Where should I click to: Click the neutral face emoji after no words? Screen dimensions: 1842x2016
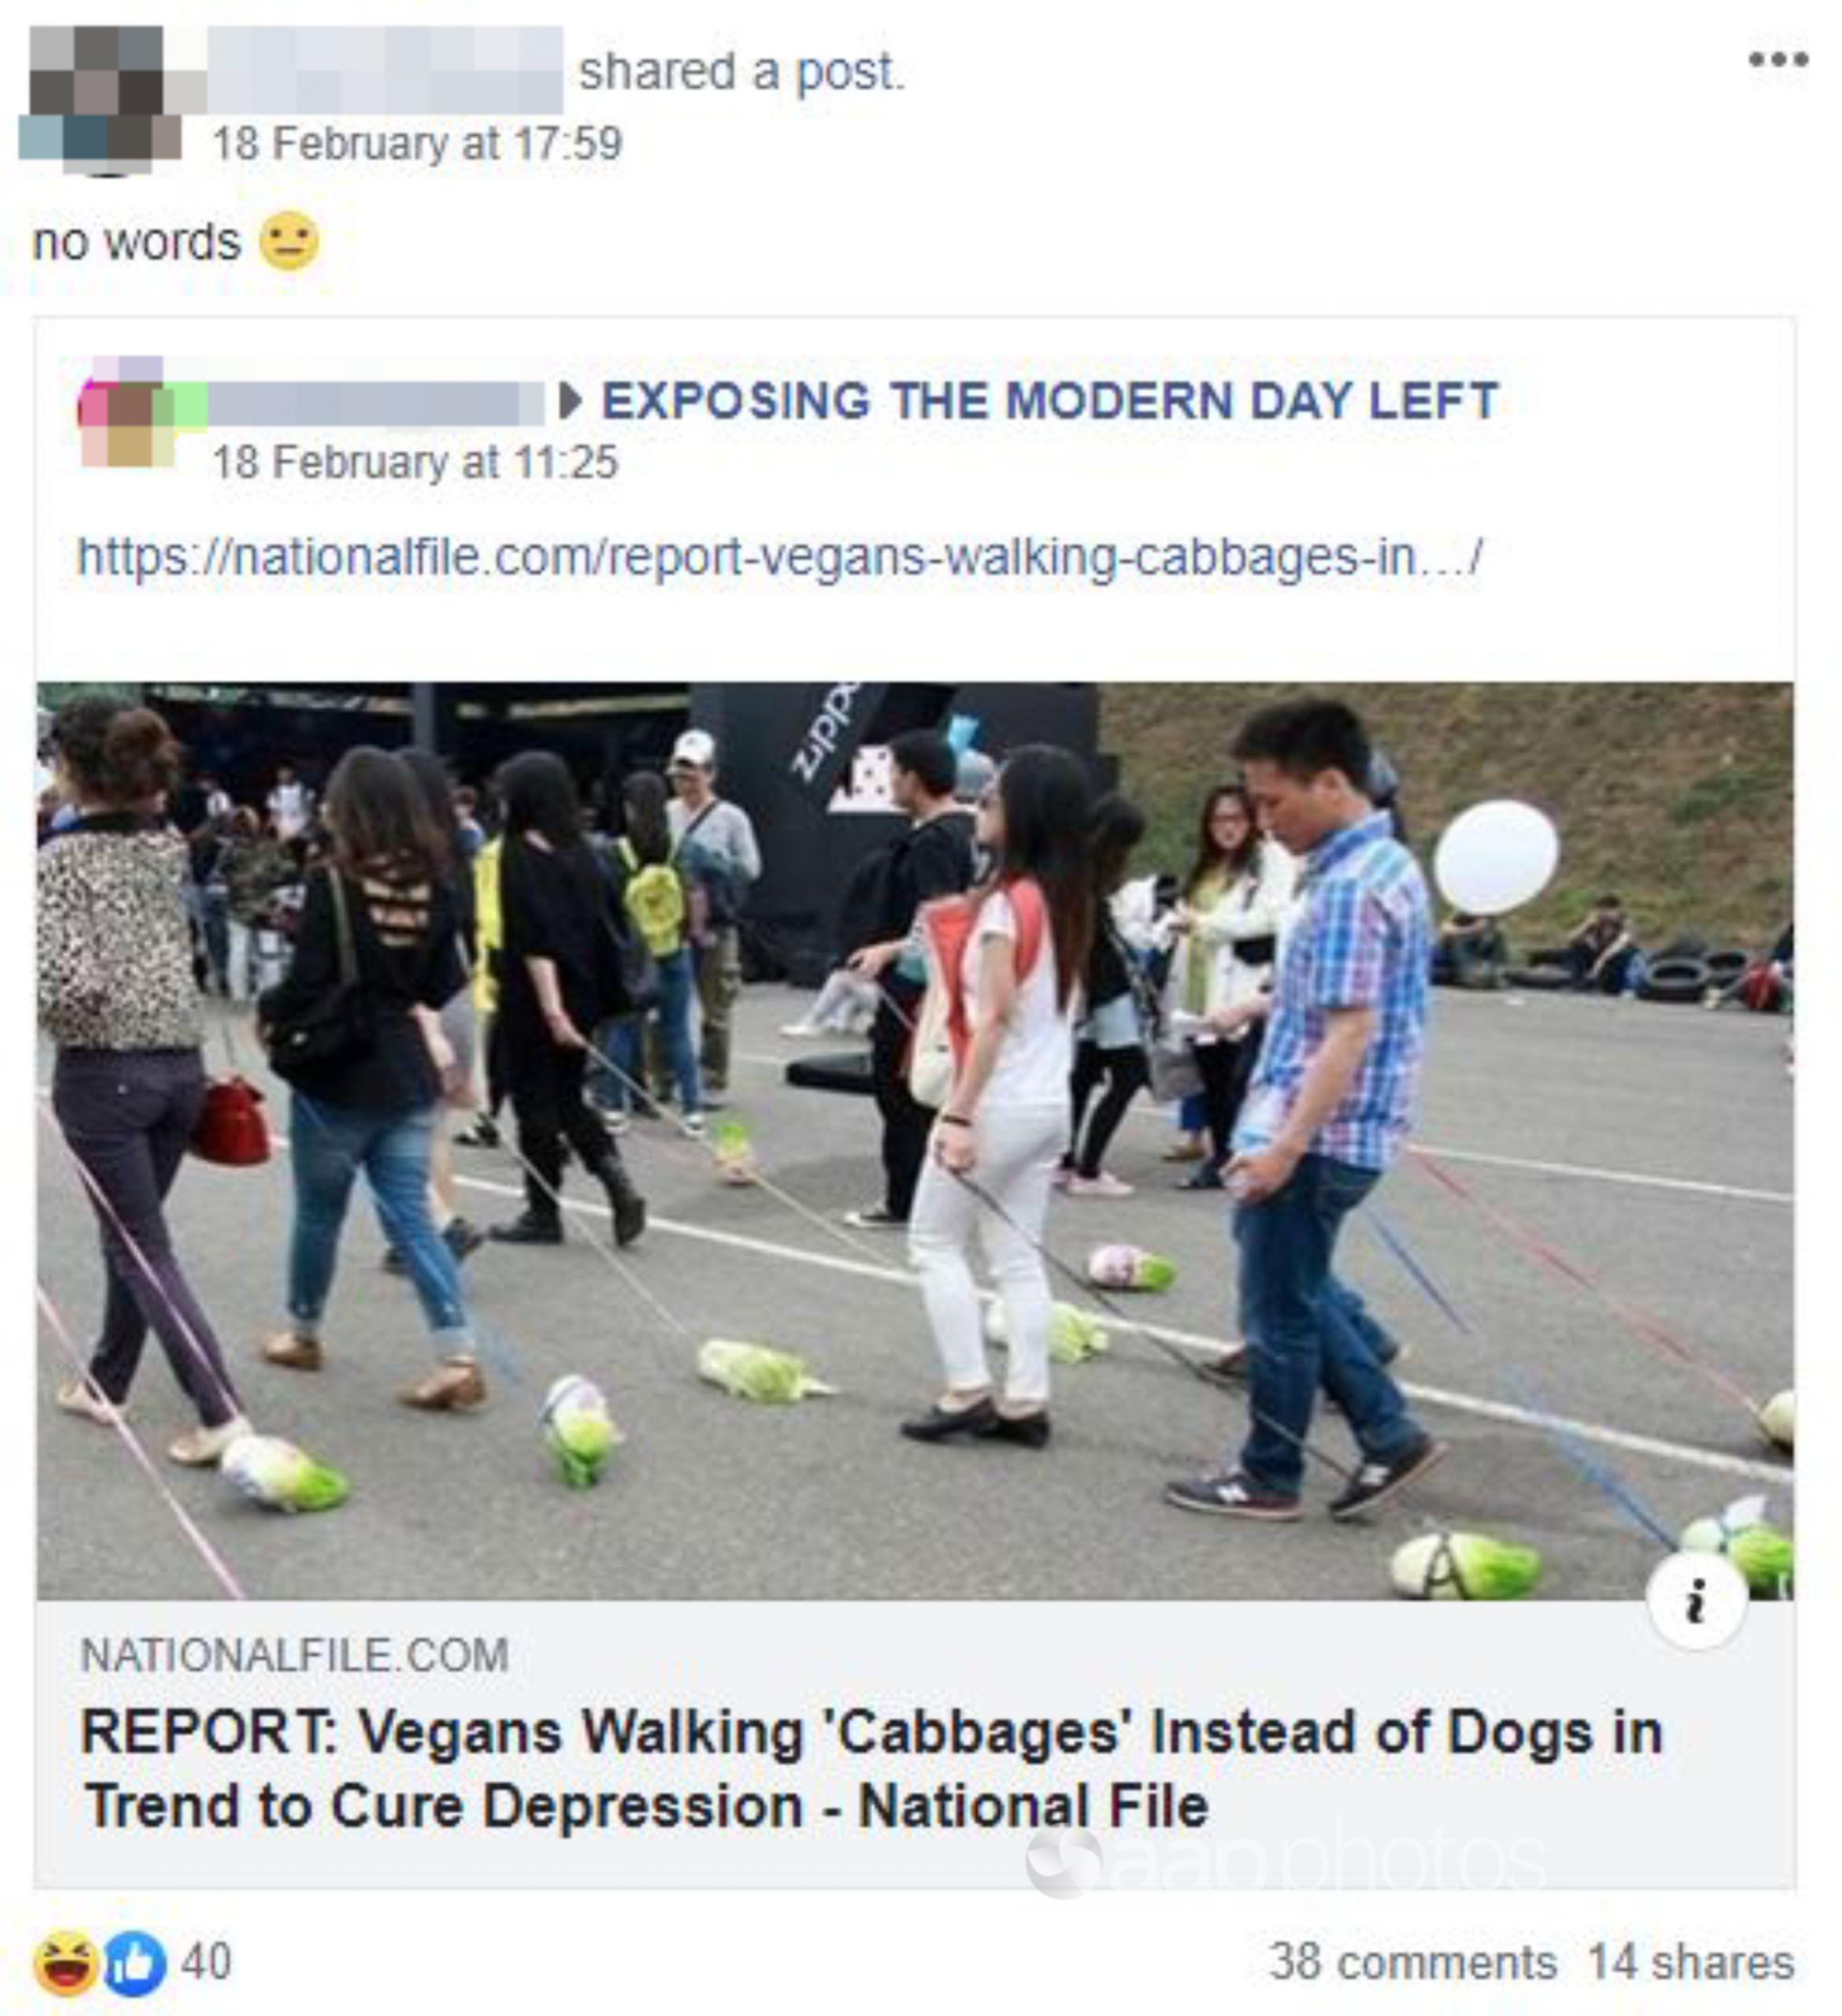tap(289, 241)
